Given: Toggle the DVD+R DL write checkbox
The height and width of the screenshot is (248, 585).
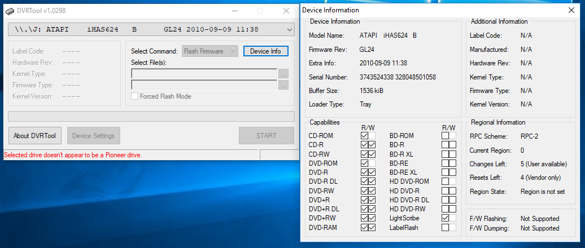Looking at the screenshot, I should click(372, 209).
